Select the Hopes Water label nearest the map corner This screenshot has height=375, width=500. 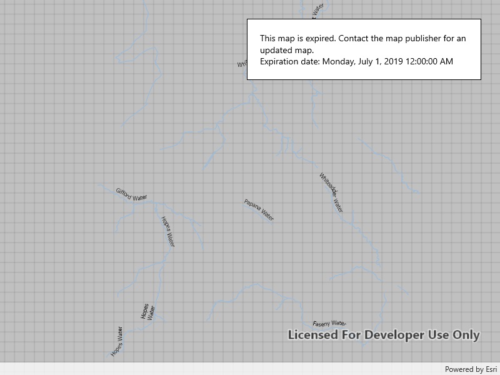click(117, 341)
